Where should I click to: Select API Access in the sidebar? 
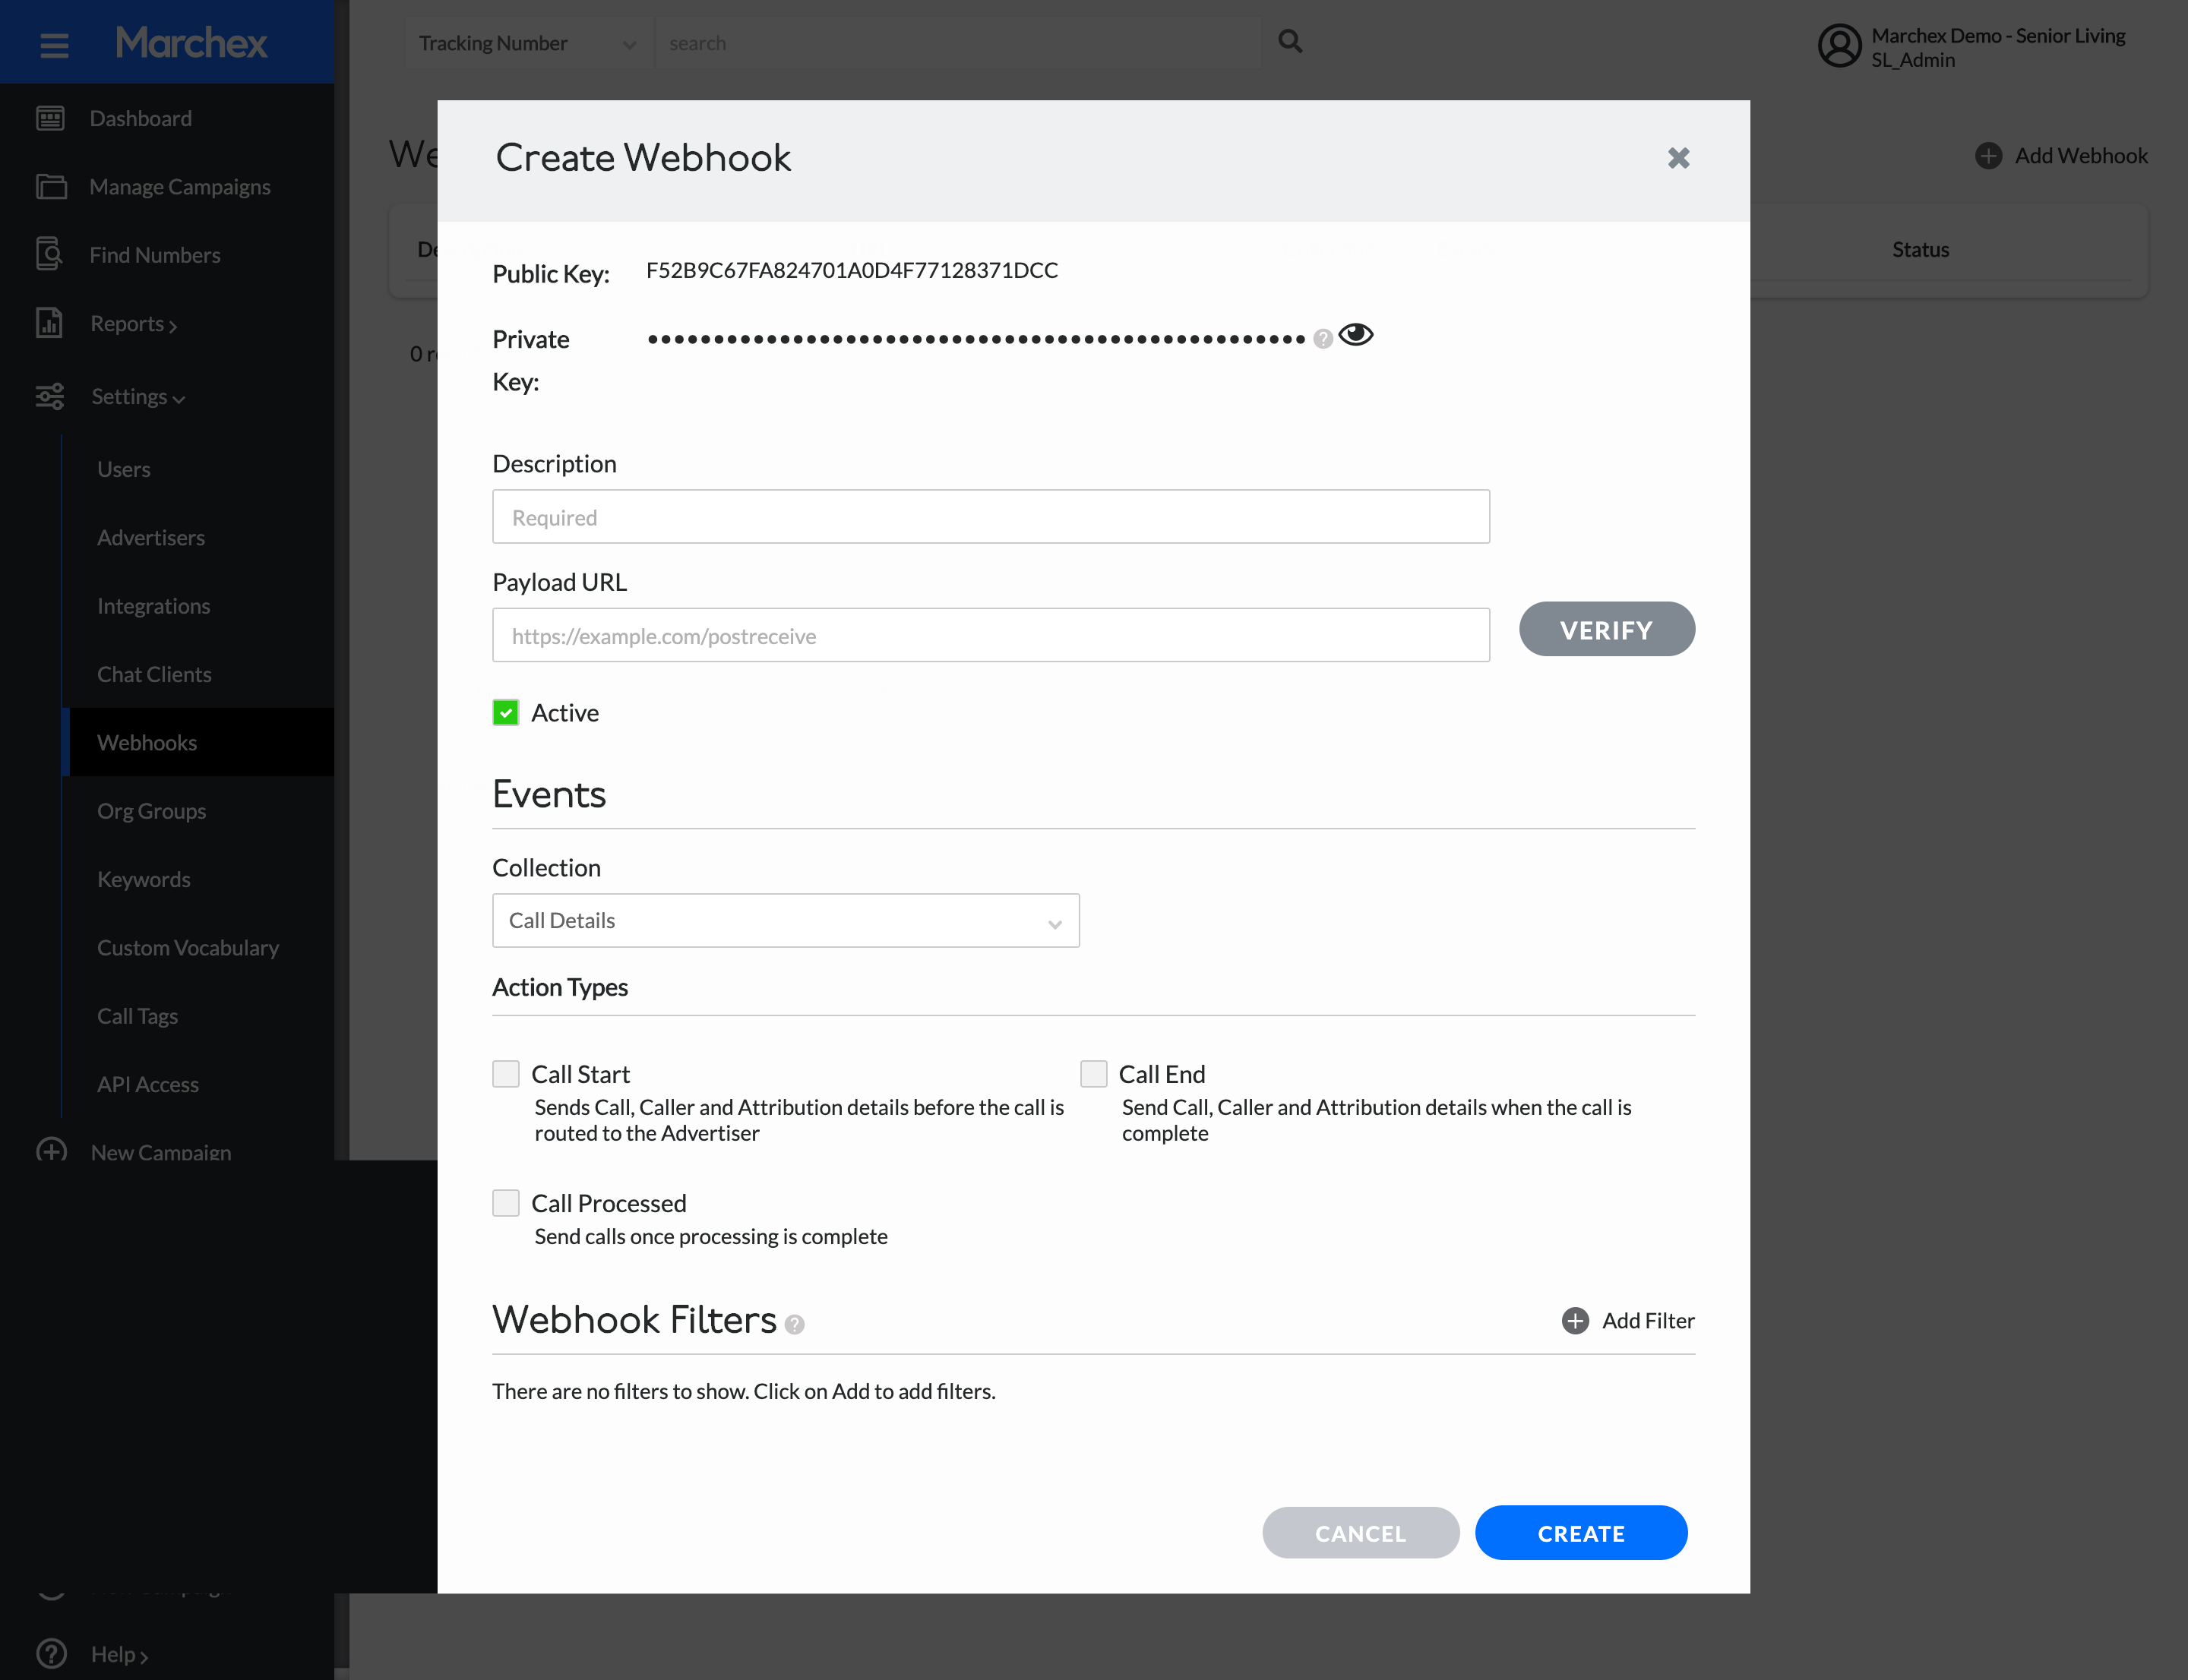click(148, 1084)
